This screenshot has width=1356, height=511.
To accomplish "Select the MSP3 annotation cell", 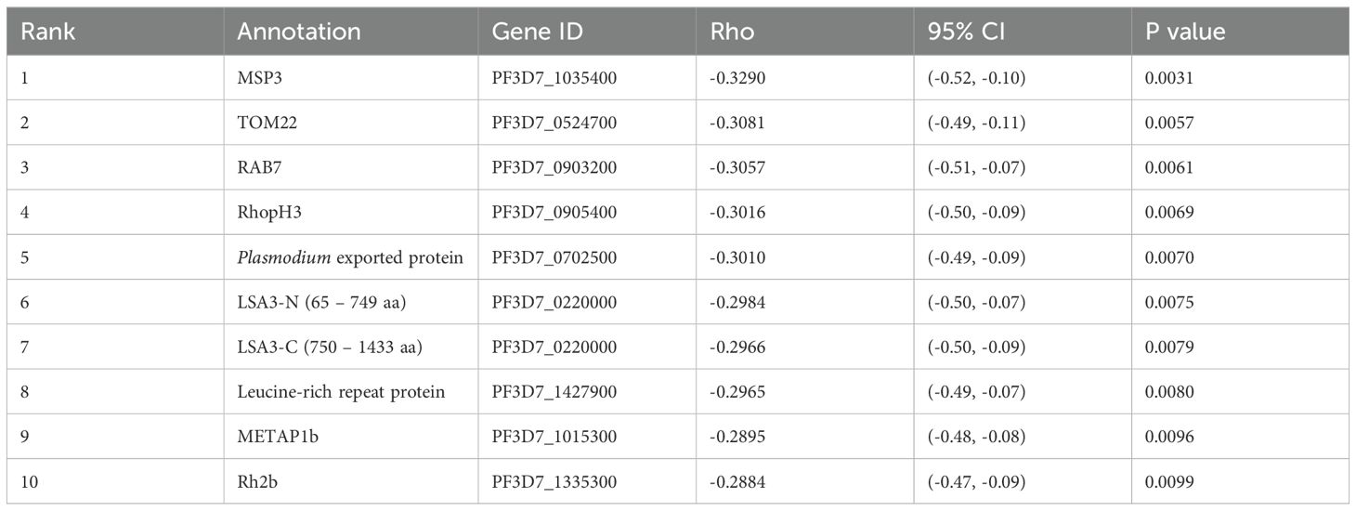I will [x=257, y=79].
